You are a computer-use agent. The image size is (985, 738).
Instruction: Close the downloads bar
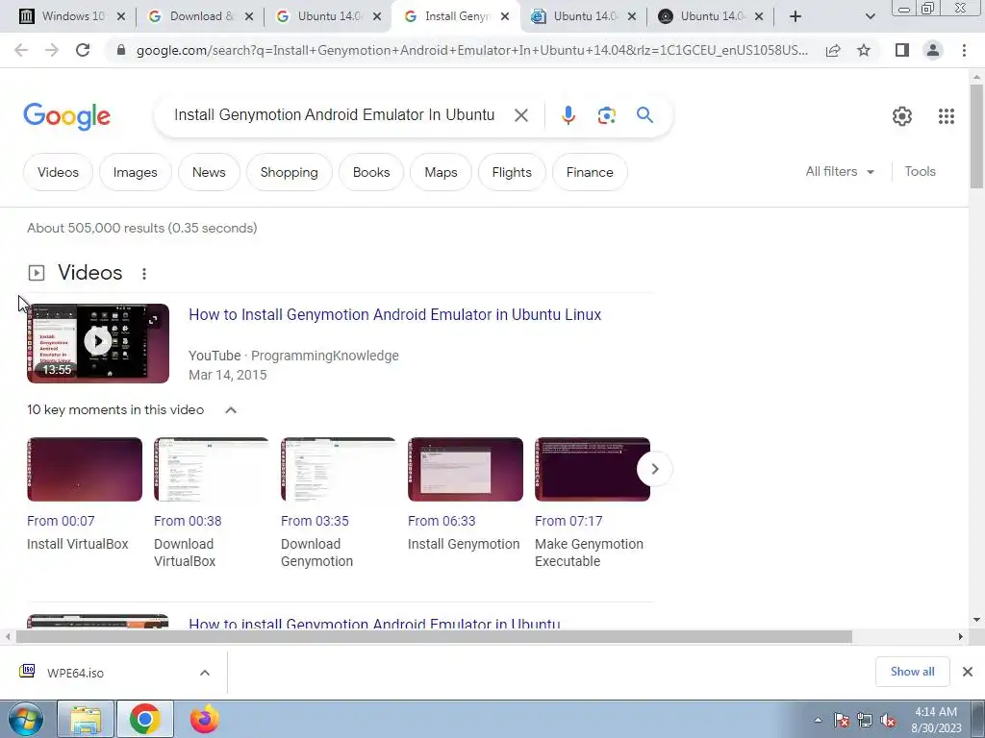pyautogui.click(x=968, y=672)
